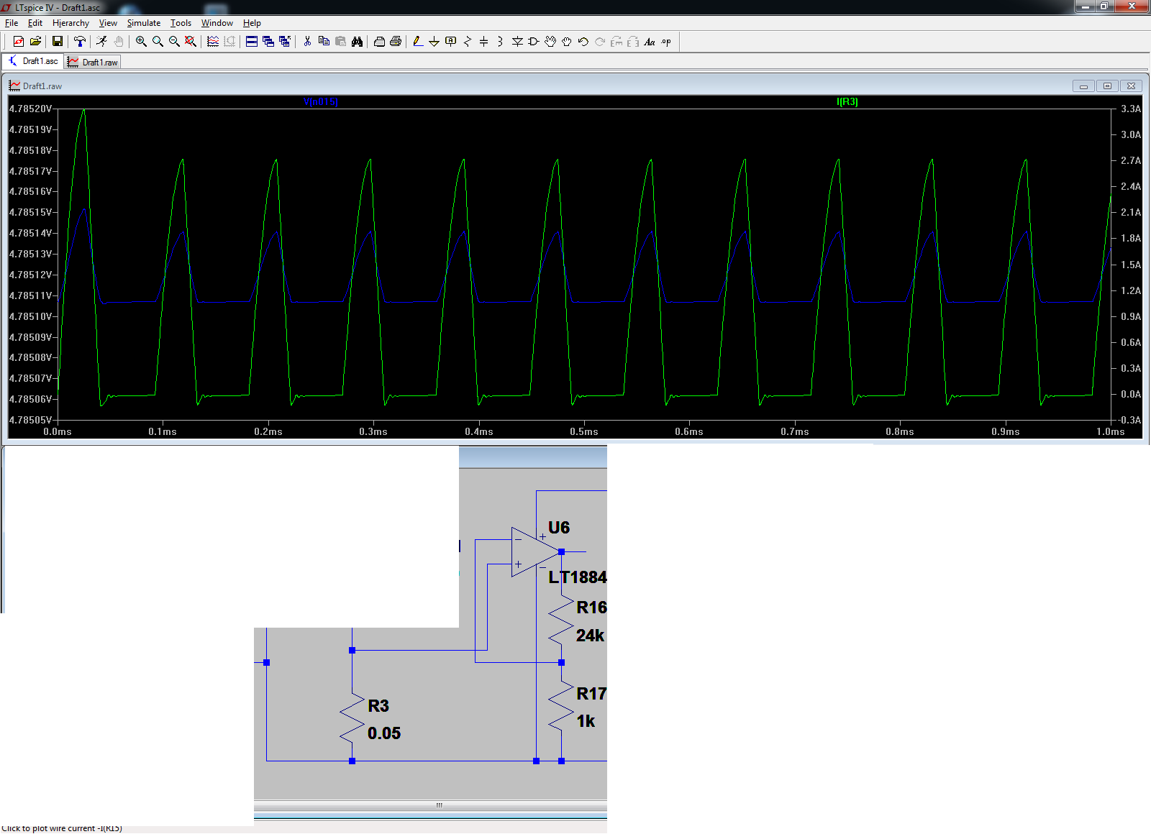Click the New Schematic icon
The height and width of the screenshot is (834, 1151).
tap(19, 42)
